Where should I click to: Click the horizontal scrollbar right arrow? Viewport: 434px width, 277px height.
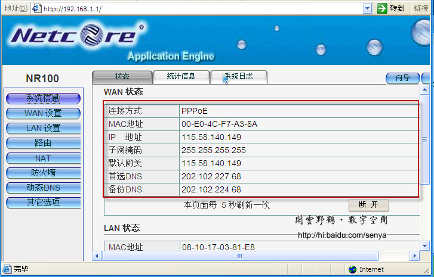click(415, 256)
